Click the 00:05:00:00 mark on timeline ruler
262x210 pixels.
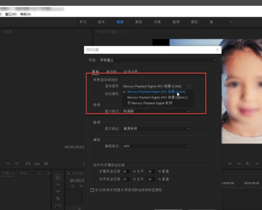(x=252, y=183)
